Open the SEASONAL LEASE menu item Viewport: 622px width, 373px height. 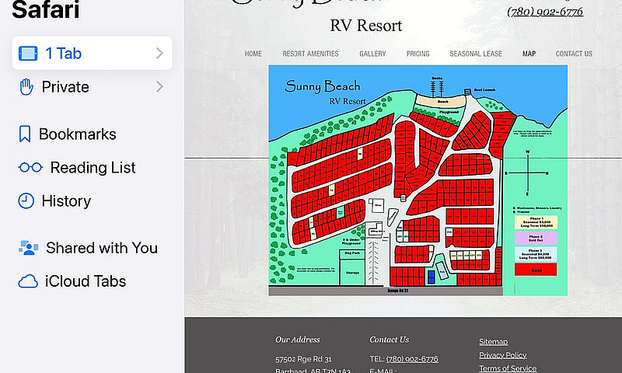[476, 54]
